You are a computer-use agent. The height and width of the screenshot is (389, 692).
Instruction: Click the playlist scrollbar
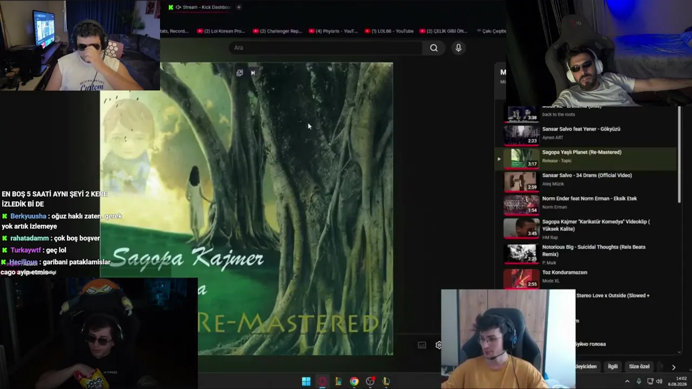click(x=680, y=155)
